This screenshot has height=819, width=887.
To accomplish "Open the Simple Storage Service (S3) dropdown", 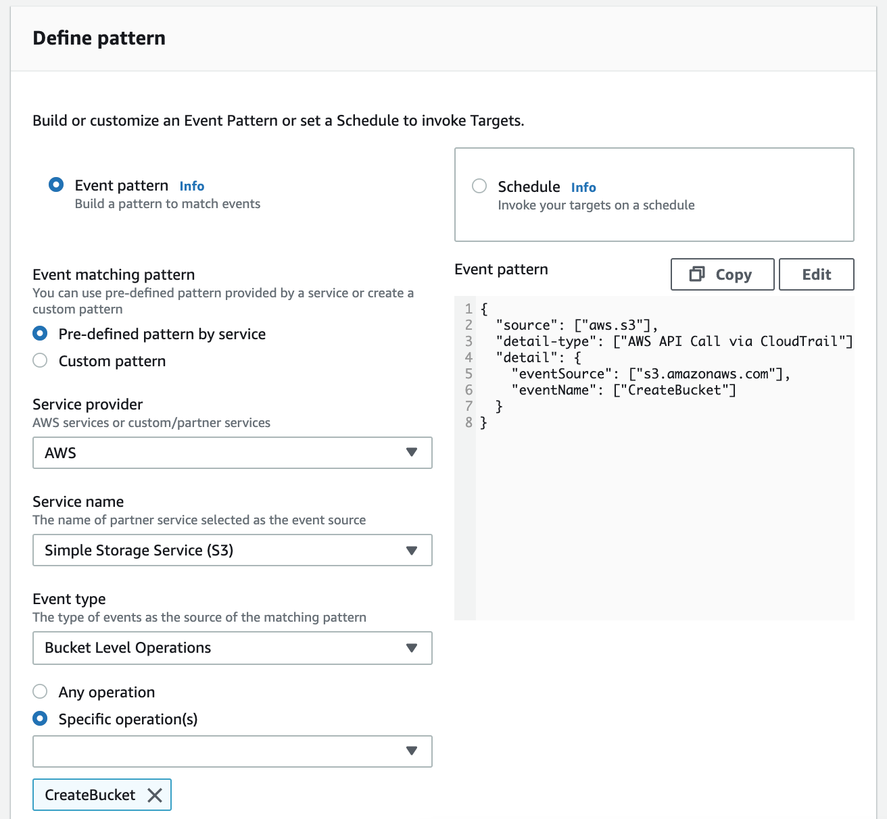I will tap(232, 550).
